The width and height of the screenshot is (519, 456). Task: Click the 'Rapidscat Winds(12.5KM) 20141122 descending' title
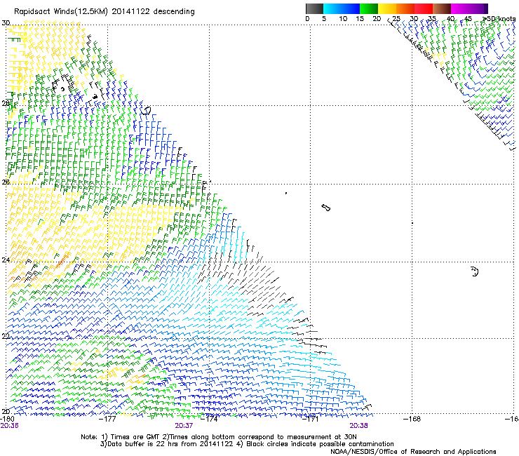click(x=105, y=12)
